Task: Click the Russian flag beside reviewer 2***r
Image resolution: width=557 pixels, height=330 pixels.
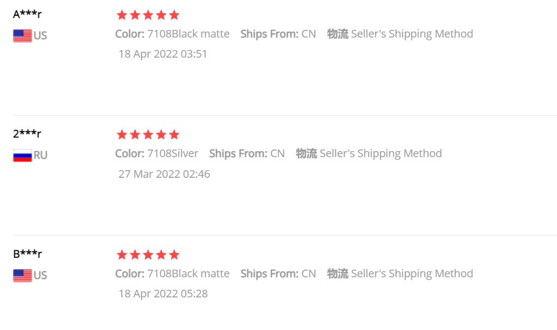Action: coord(22,155)
